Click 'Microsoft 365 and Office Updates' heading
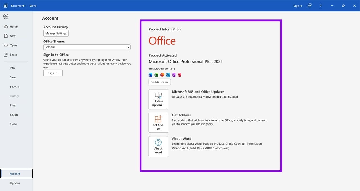 pos(198,92)
